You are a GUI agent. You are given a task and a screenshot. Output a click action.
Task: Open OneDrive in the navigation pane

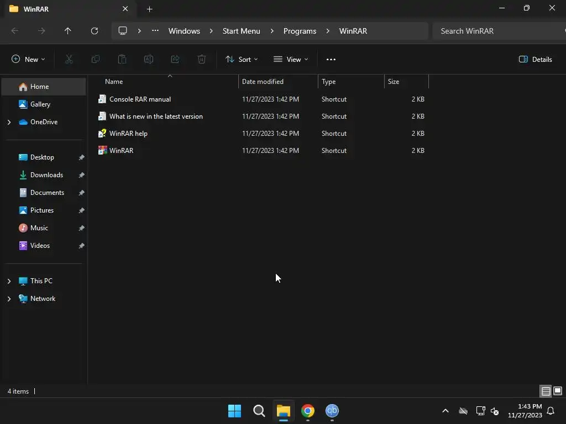(x=44, y=122)
